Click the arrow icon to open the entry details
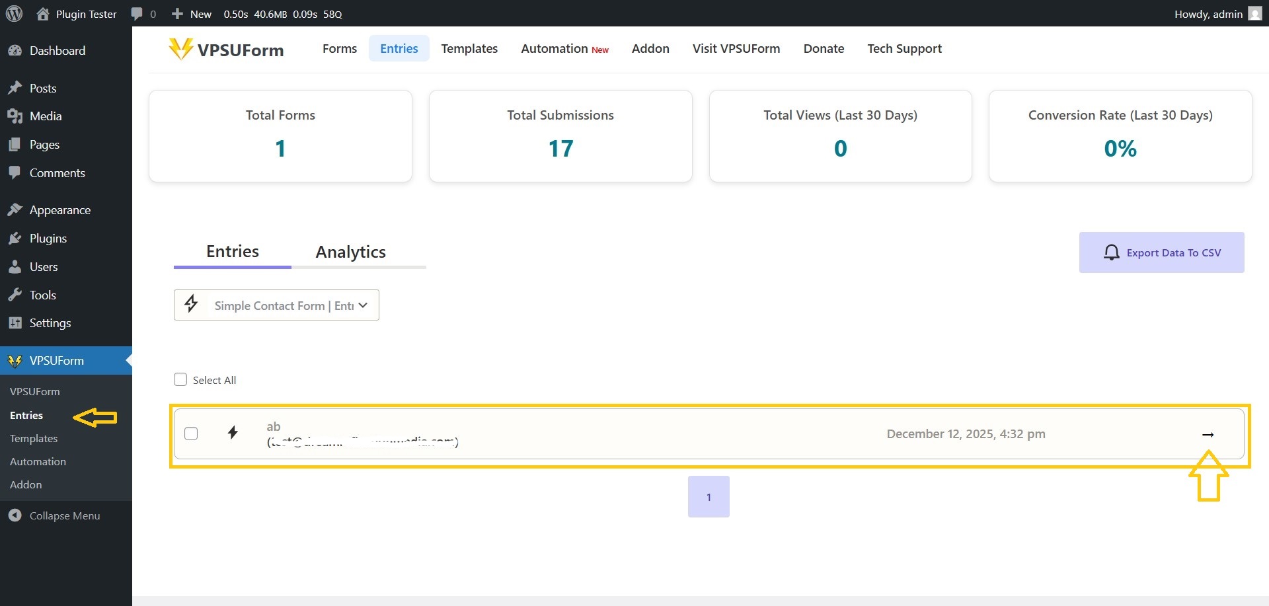 pos(1208,434)
